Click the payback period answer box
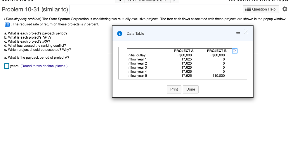Viewport: 288px width, 156px height. (x=7, y=66)
